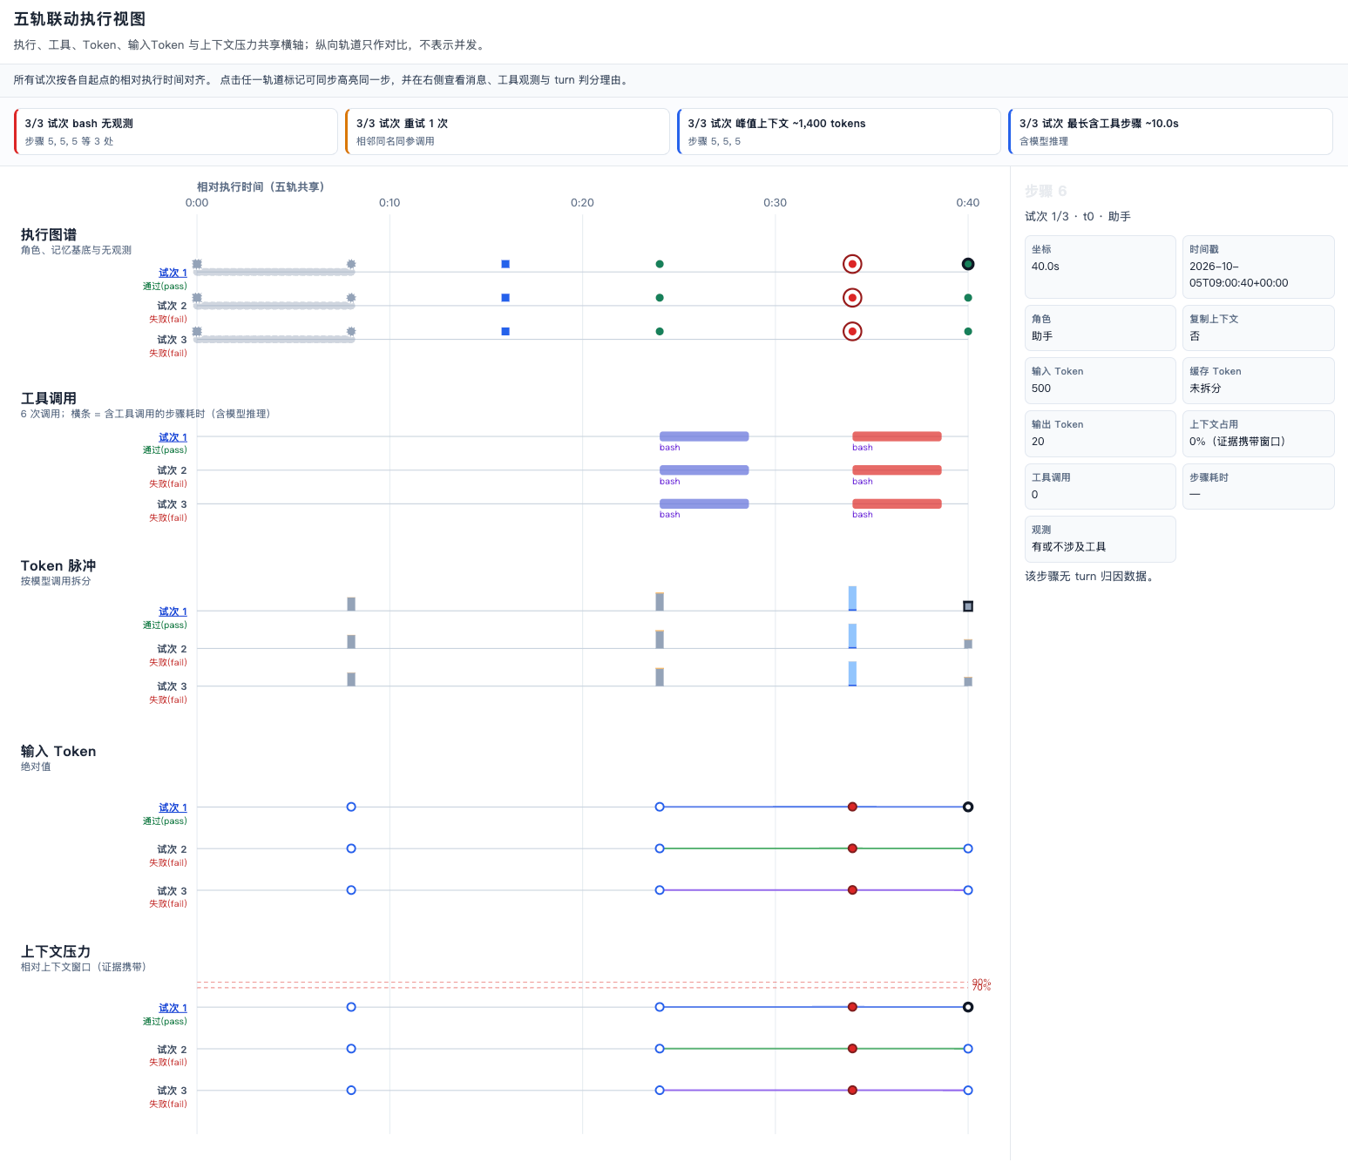Screen dimensions: 1348x1169
Task: Click hollow point at 0:40 on 试次 3 输入 Token
Action: click(968, 890)
